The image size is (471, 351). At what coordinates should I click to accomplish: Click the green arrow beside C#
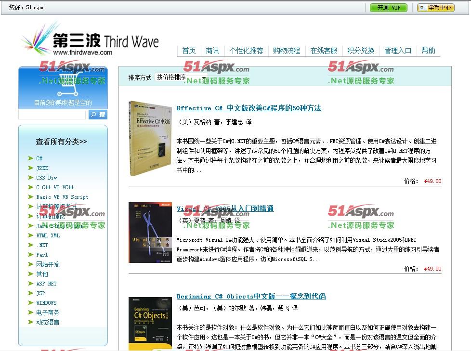click(31, 158)
